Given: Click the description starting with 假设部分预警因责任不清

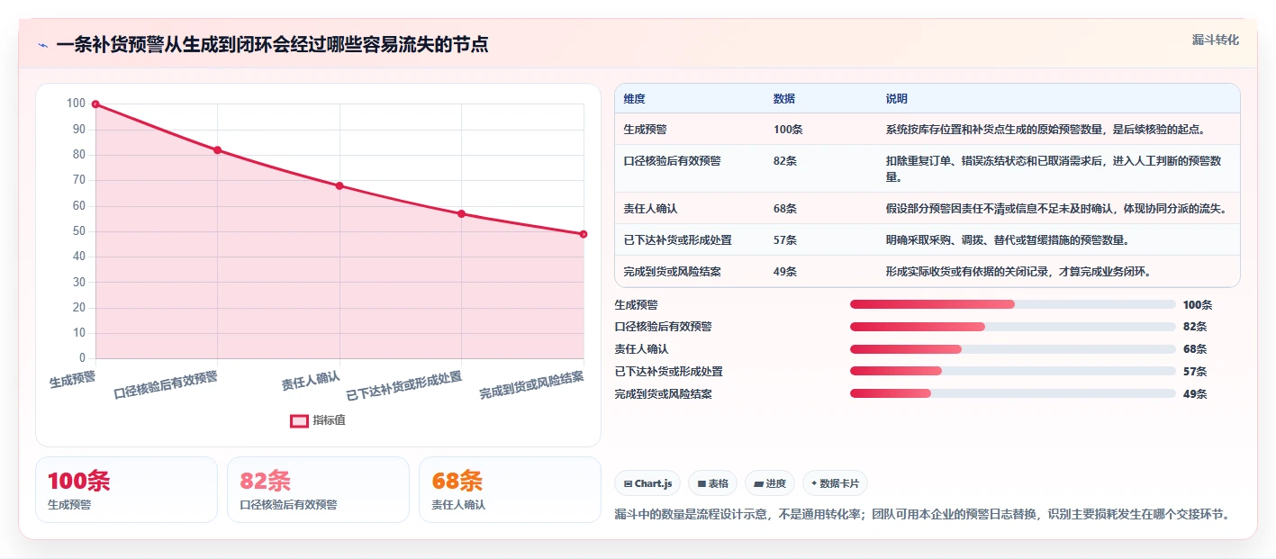Looking at the screenshot, I should (1056, 209).
